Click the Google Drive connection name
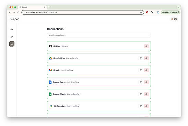Screen dimensions: 188x126 (x=59, y=58)
